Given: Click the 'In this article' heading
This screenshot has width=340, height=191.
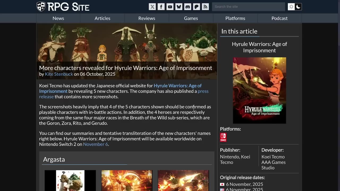Looking at the screenshot, I should (x=239, y=31).
